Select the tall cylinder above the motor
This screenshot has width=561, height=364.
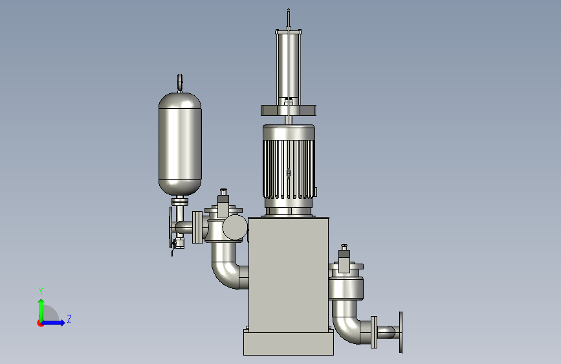[289, 66]
